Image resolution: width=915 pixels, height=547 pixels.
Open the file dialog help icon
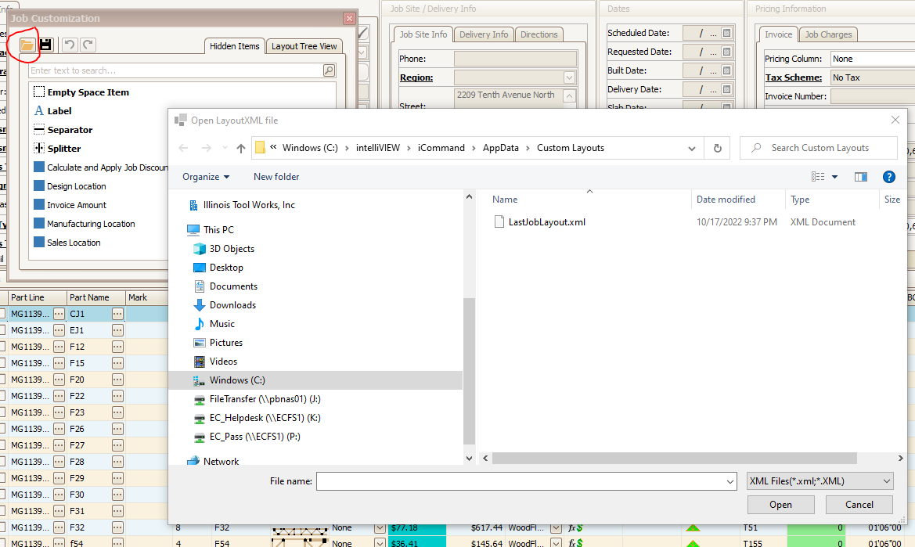pyautogui.click(x=888, y=177)
